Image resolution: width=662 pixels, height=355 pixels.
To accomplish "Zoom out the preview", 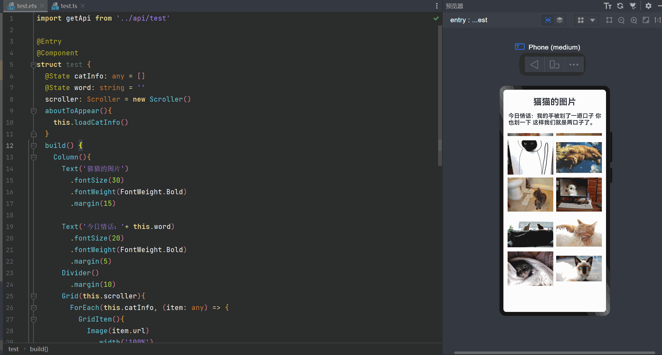I will coord(621,20).
